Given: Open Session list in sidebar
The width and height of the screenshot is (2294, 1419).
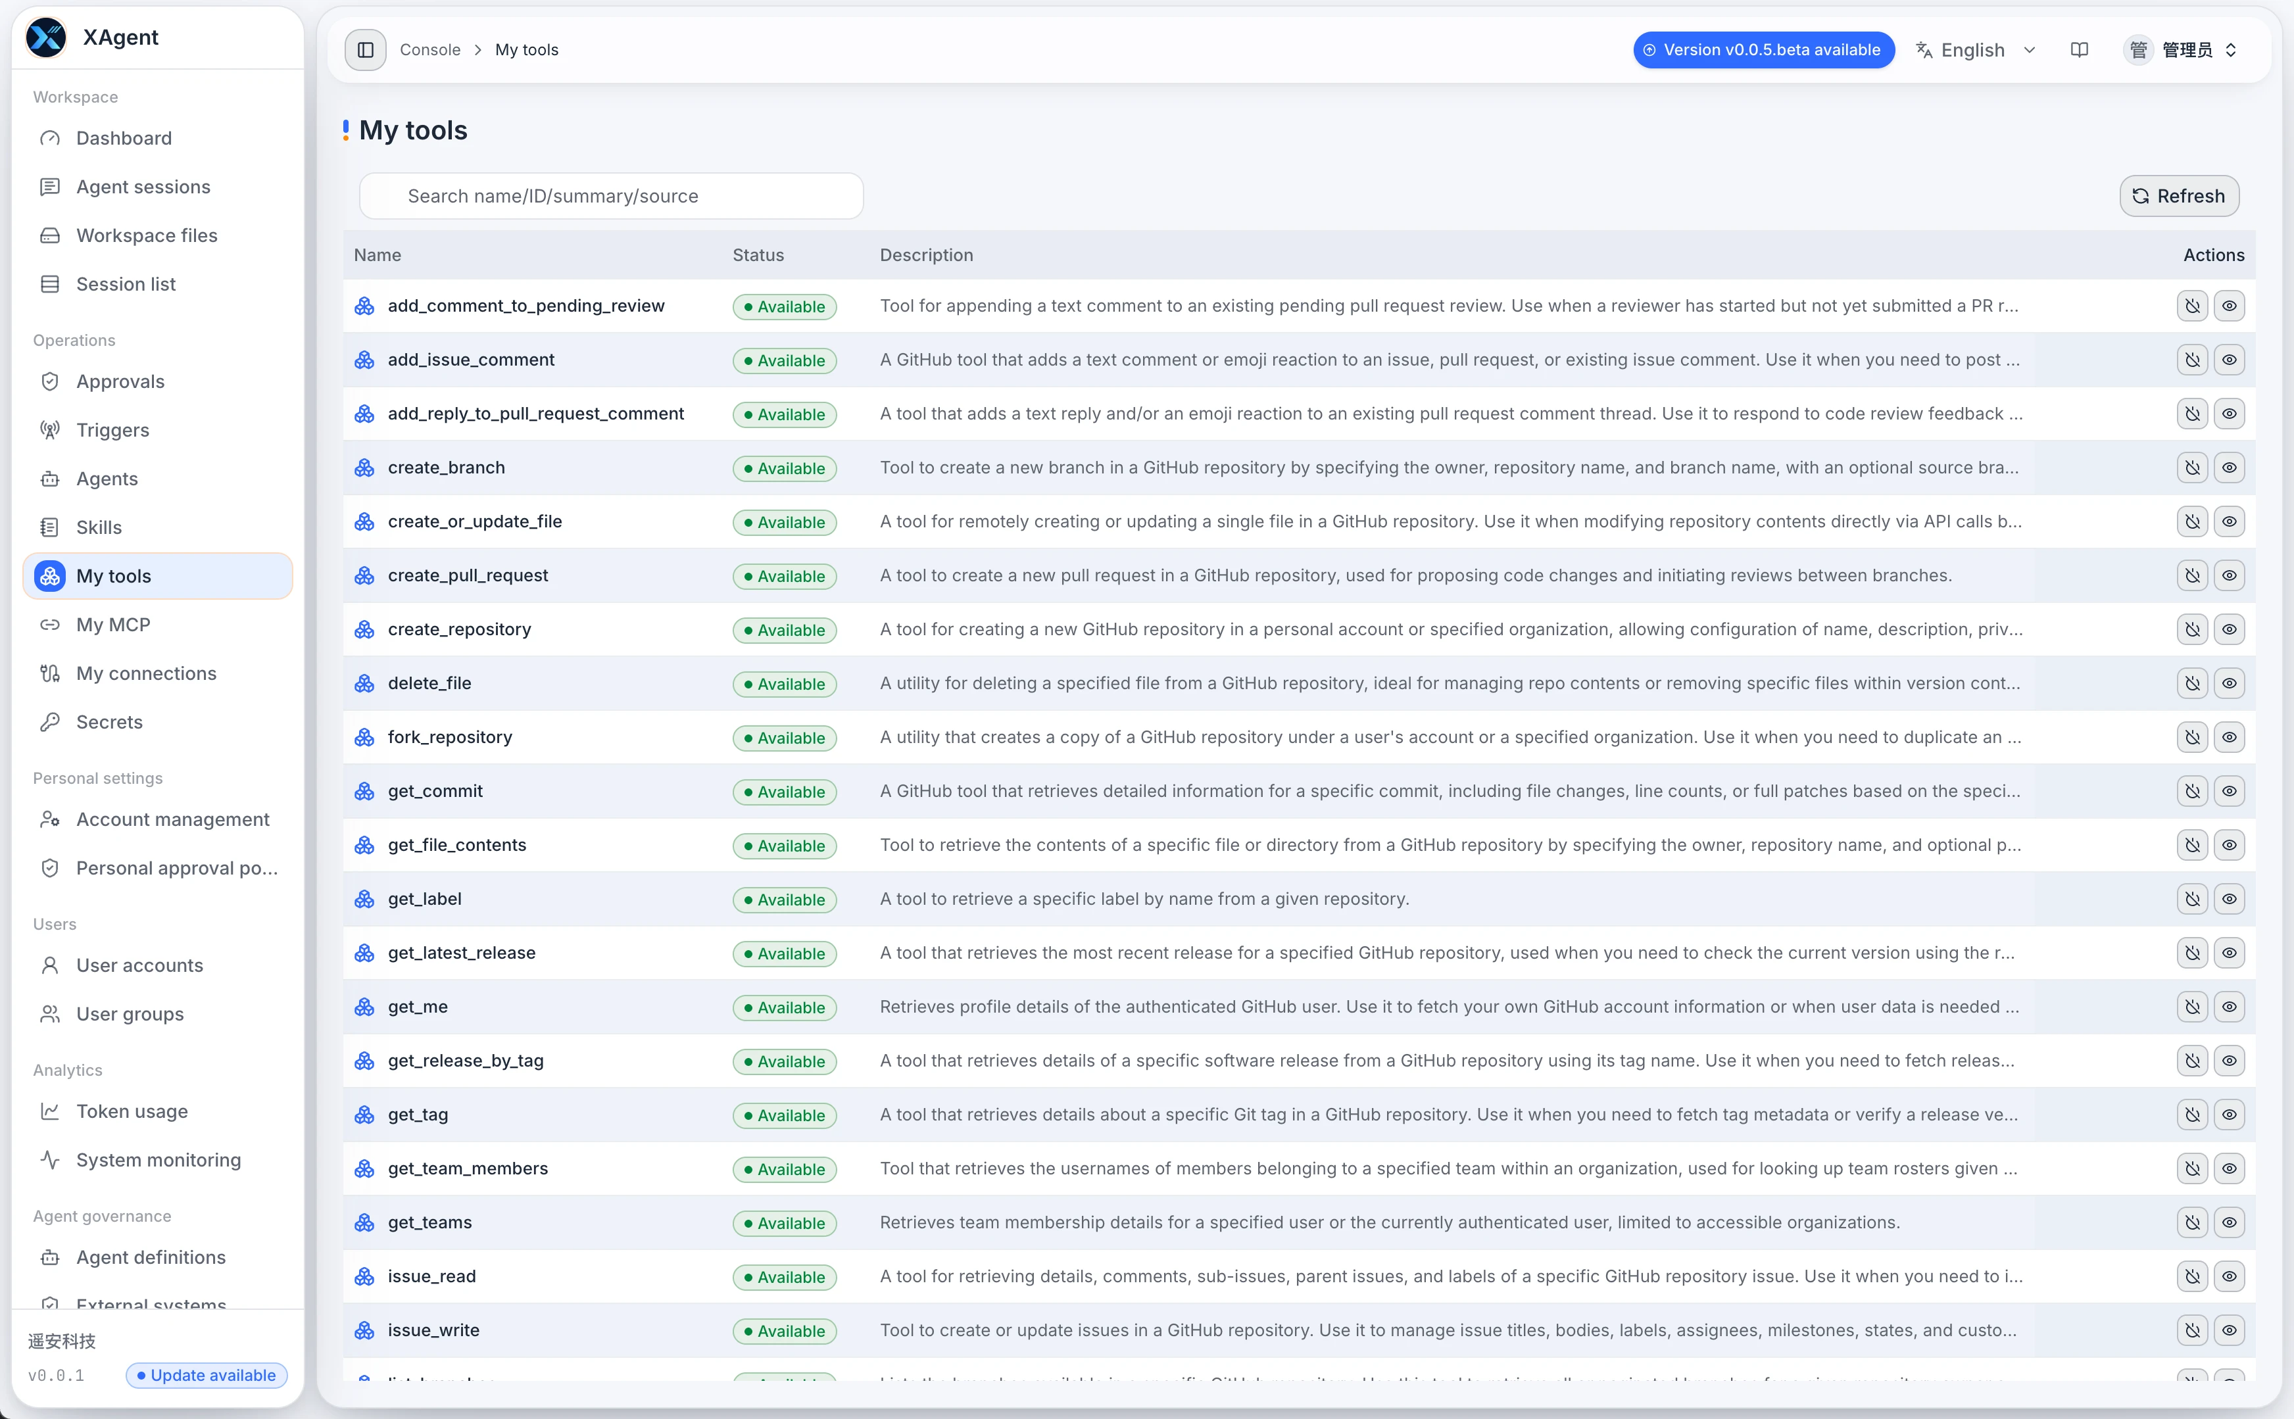Looking at the screenshot, I should coord(158,284).
